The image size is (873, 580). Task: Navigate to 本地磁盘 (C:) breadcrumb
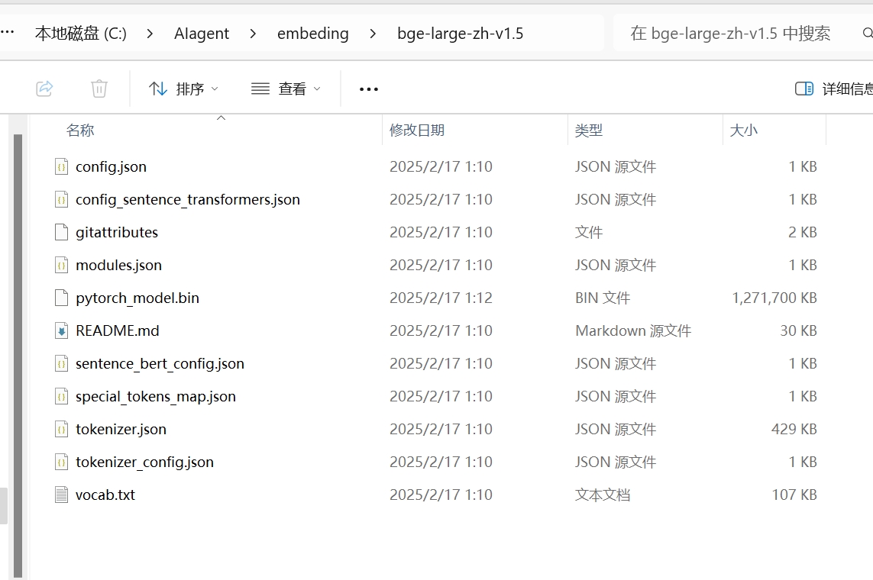pos(81,34)
